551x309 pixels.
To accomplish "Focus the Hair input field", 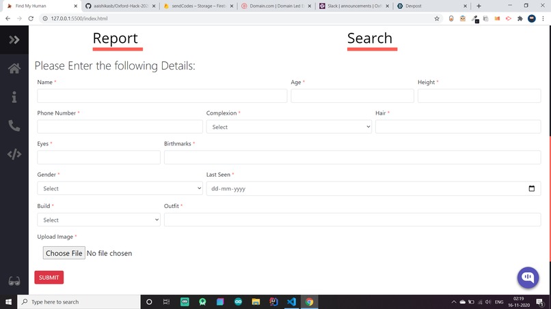I will [x=458, y=127].
